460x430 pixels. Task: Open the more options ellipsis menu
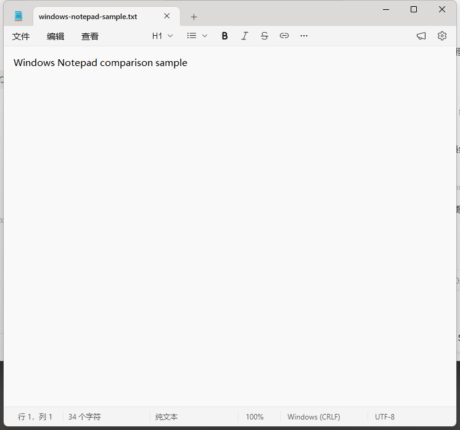304,36
